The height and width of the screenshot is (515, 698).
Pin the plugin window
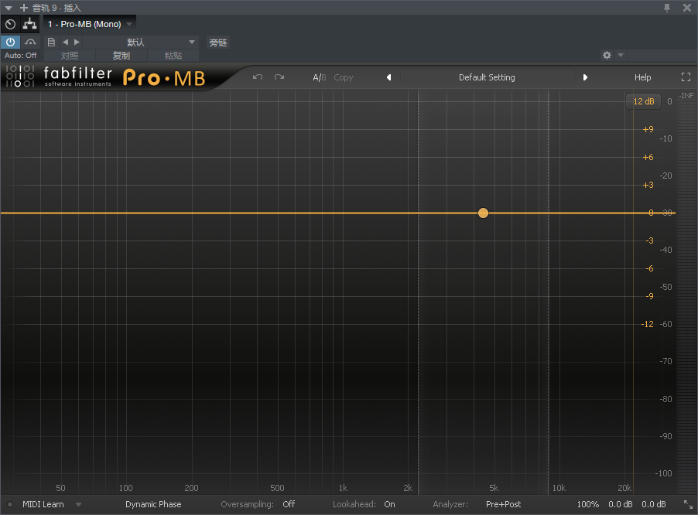click(667, 8)
